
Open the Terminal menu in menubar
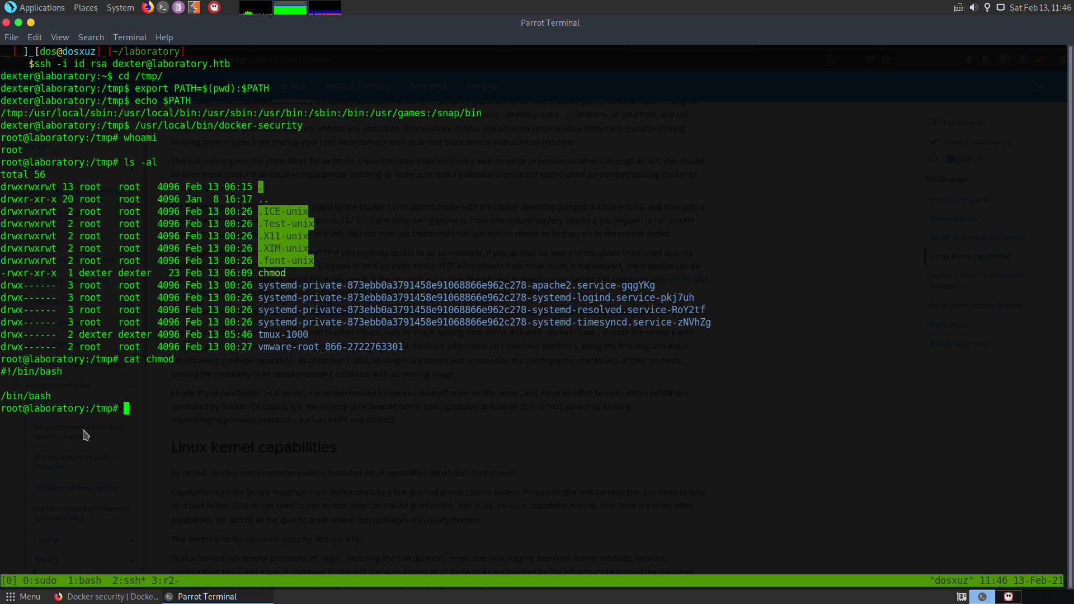pos(129,37)
